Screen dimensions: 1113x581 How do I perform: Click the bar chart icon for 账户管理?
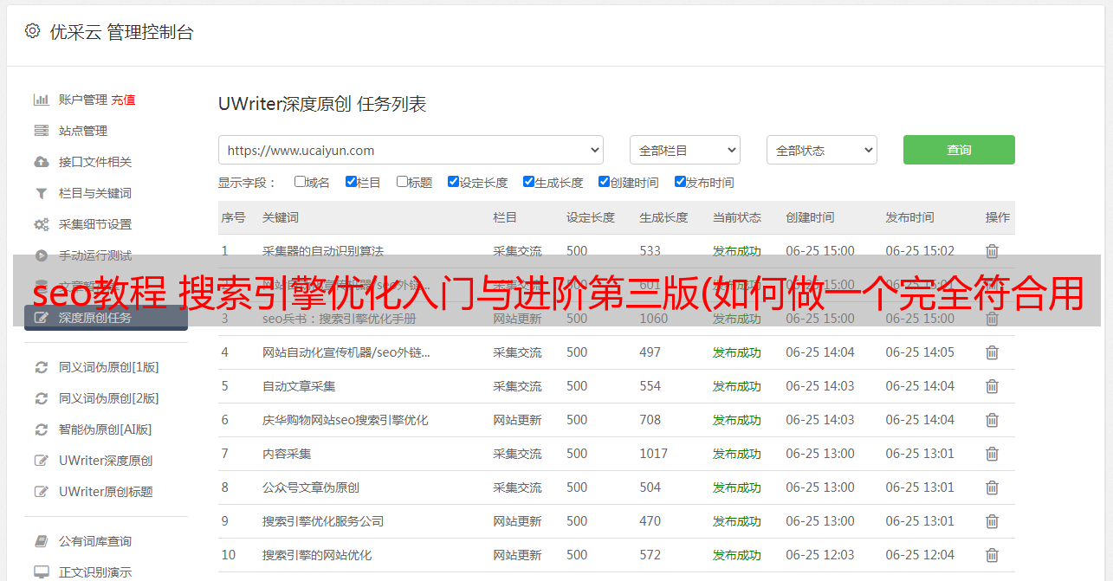tap(41, 100)
